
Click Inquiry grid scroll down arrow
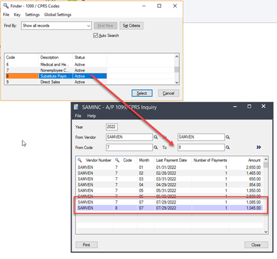266,232
